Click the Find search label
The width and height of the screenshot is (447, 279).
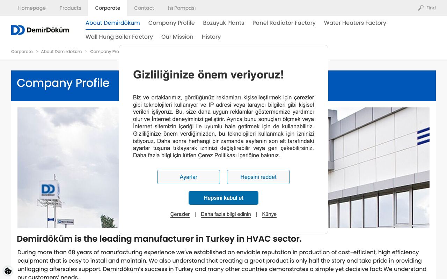click(x=431, y=8)
